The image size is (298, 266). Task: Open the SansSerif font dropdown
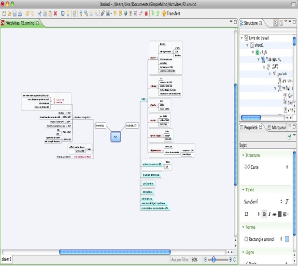[281, 201]
